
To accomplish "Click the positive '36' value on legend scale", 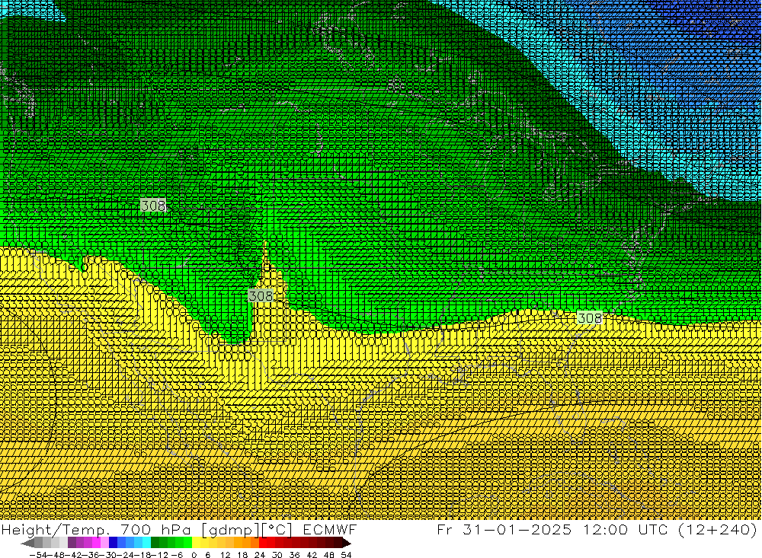I will 294,555.
